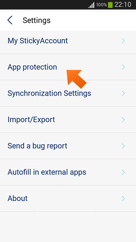Open Autofill in external apps
This screenshot has height=242, width=136.
tap(68, 172)
